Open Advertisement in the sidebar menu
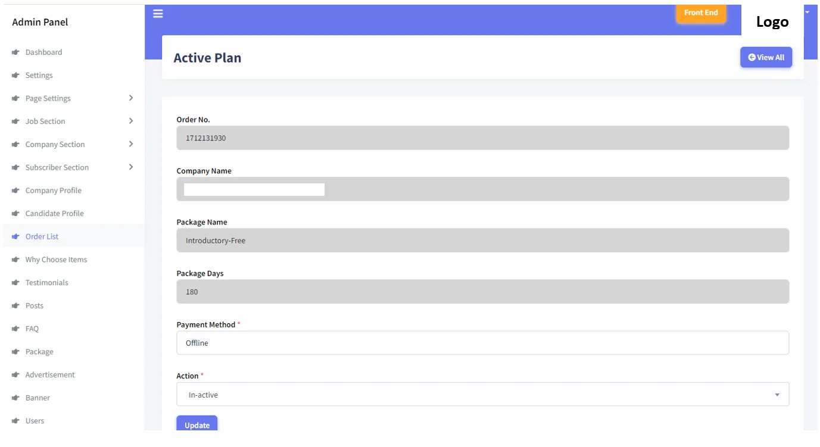 50,375
